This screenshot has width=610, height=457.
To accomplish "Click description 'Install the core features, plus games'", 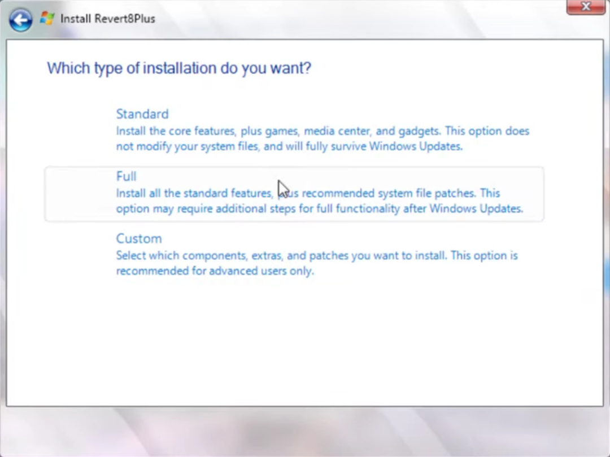I will (x=207, y=131).
